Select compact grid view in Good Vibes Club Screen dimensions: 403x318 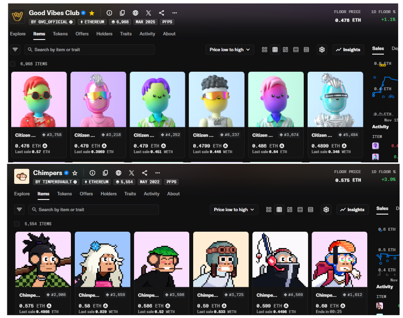(x=275, y=49)
